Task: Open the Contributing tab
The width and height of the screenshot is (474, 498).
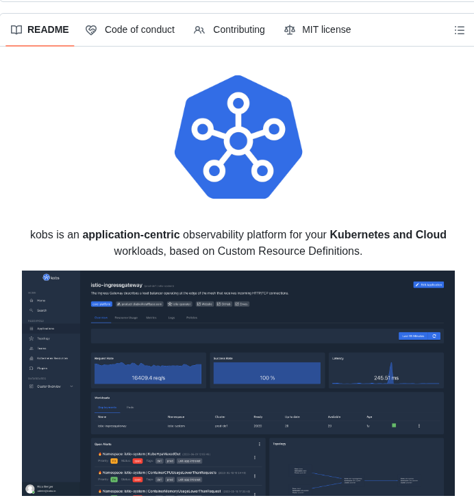Action: tap(229, 30)
